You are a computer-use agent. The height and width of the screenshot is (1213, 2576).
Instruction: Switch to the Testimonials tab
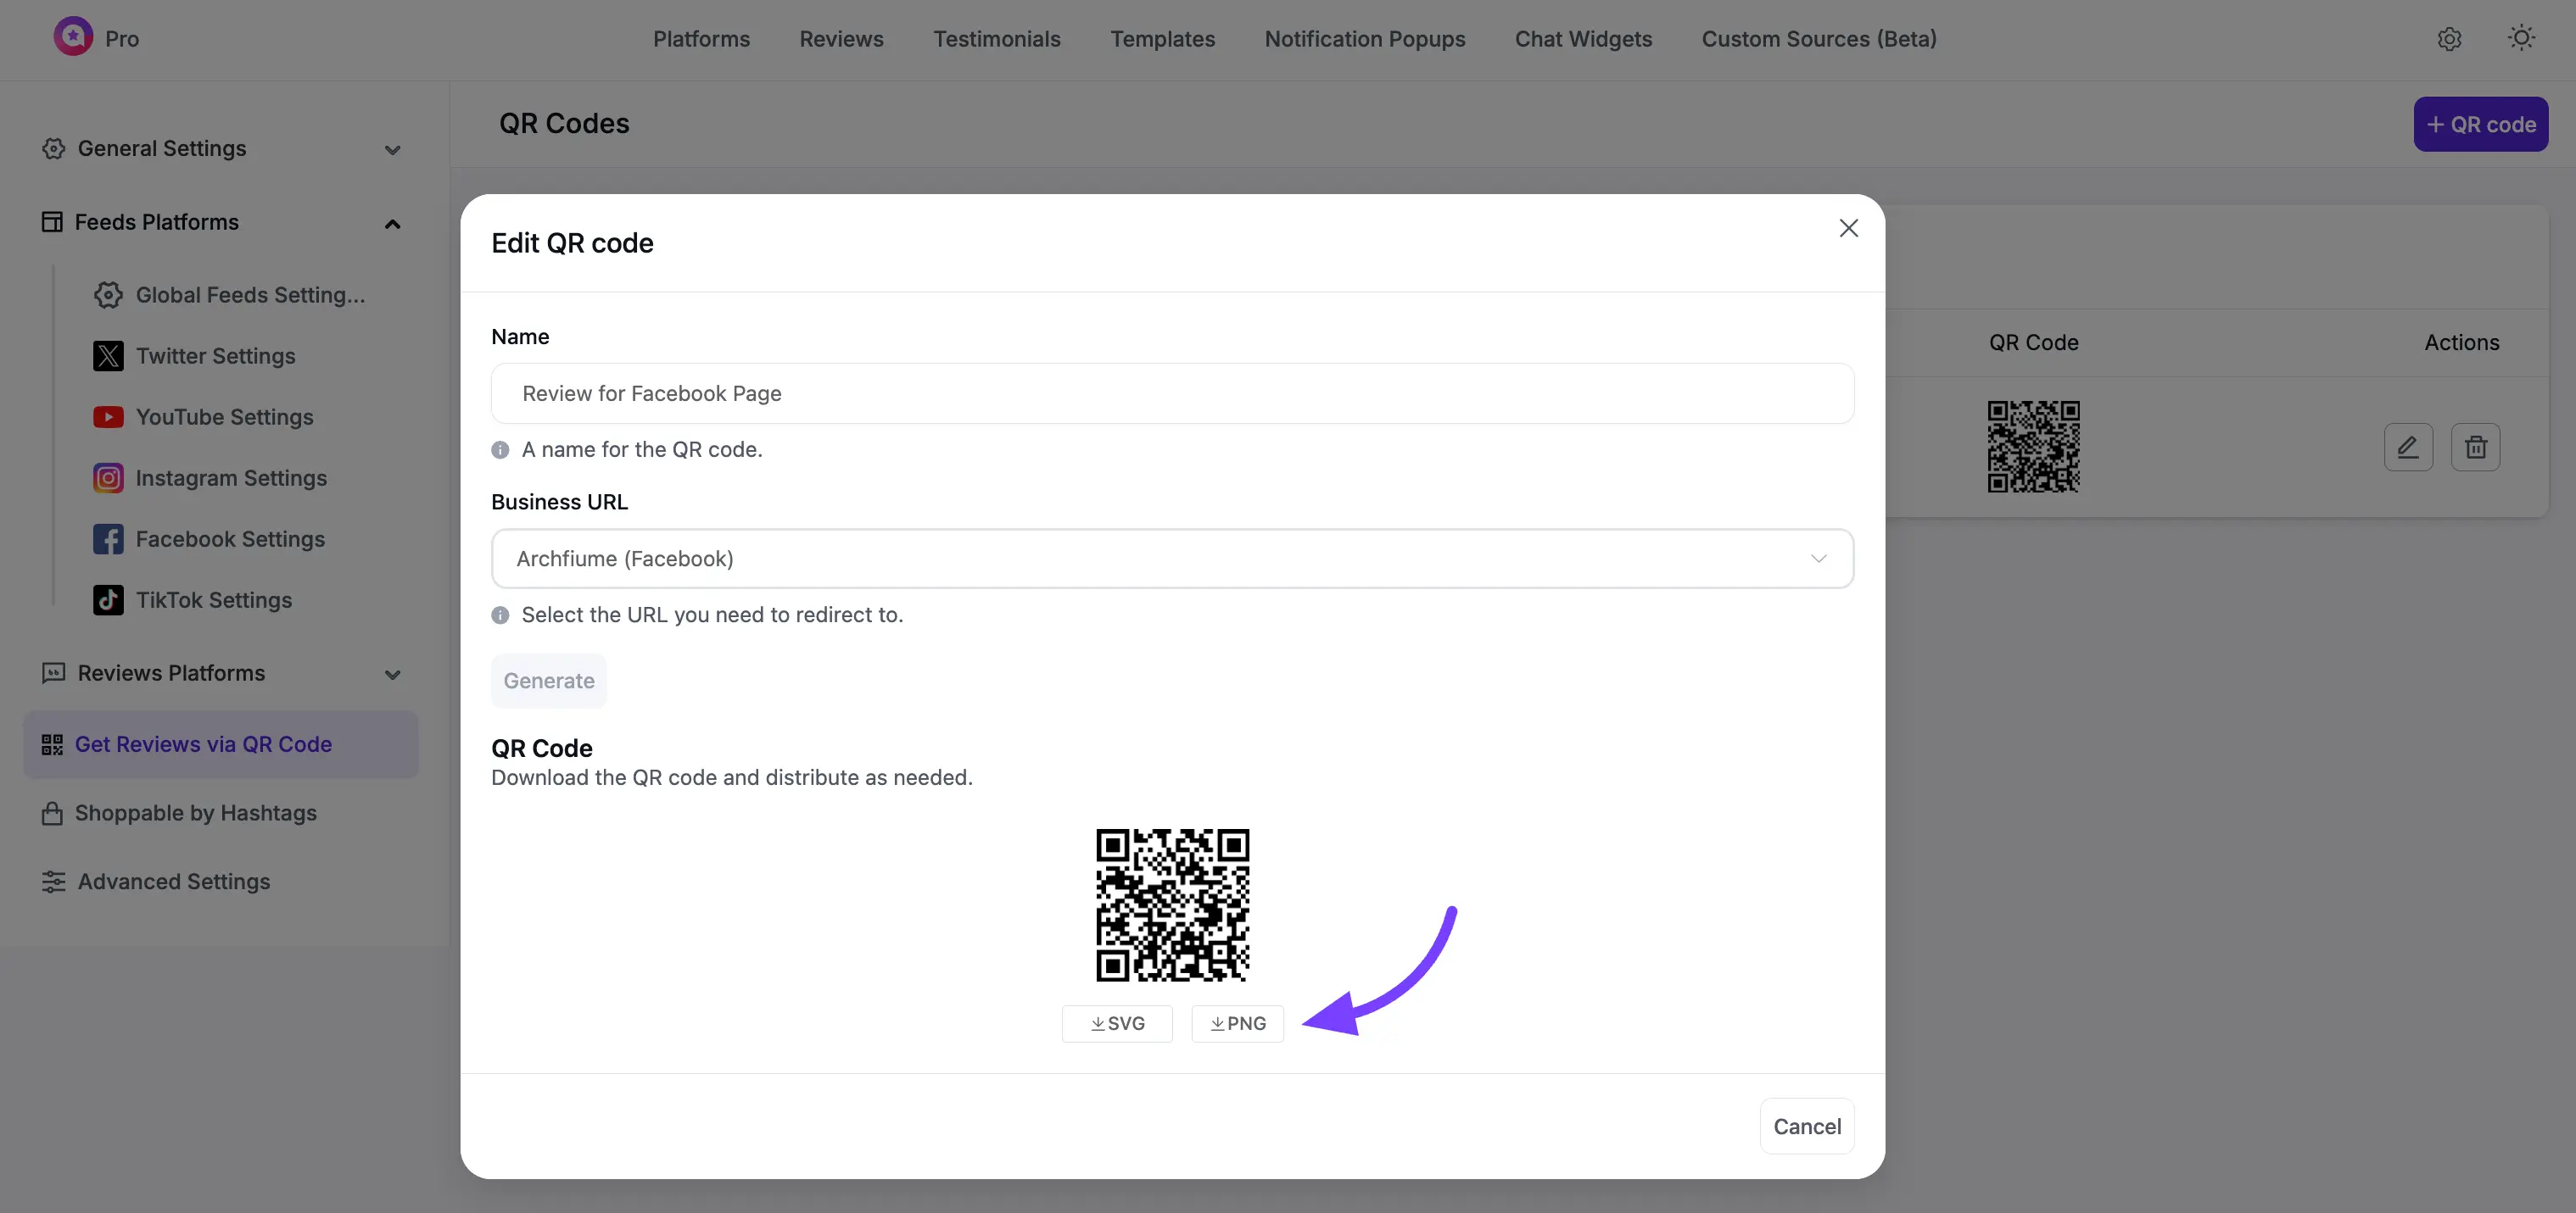tap(997, 39)
